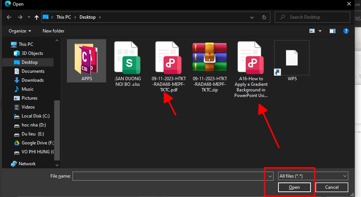Select Google Drive (F:) in sidebar
Screen dimensions: 361x197
tap(37, 143)
